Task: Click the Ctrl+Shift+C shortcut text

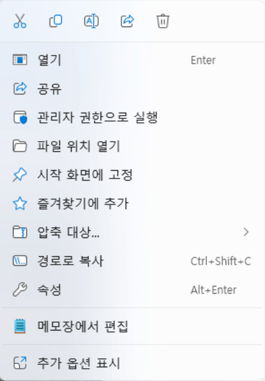Action: pyautogui.click(x=221, y=261)
